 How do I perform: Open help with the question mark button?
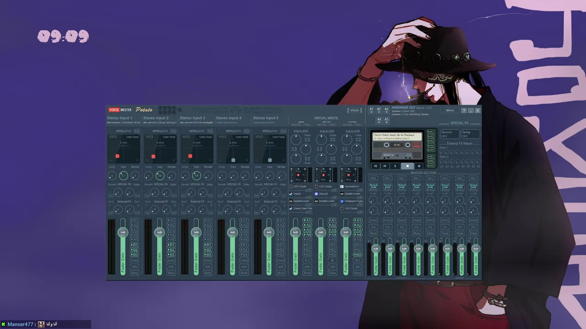pos(464,111)
